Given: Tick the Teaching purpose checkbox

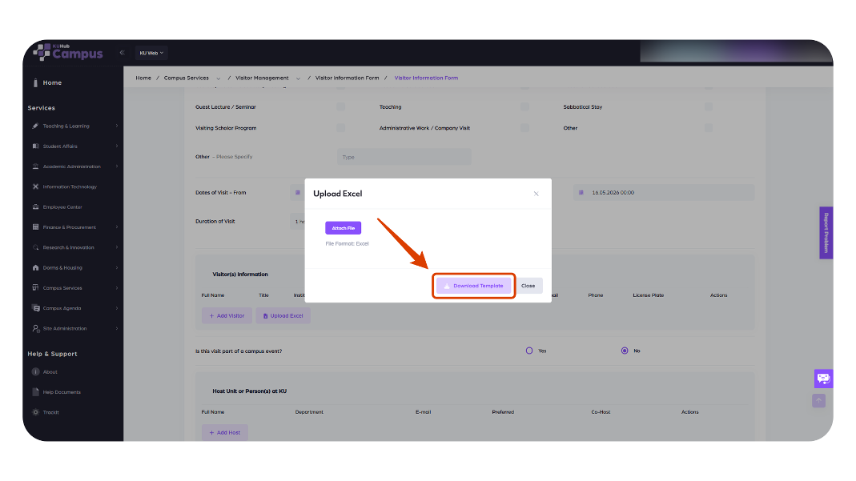Looking at the screenshot, I should [x=524, y=107].
